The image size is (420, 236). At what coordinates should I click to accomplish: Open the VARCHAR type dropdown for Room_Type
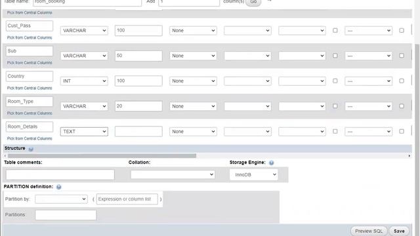pyautogui.click(x=84, y=106)
